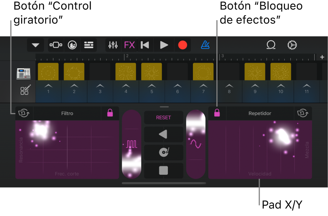Add song section with the plus button
Screen dimensions: 328x216
[322, 57]
